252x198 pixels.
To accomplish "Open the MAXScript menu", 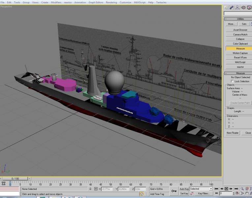I will click(x=140, y=2).
